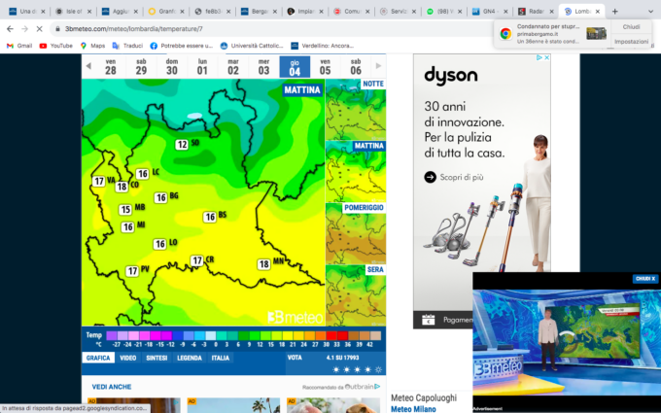This screenshot has width=661, height=413.
Task: Open the Gmail bookmark
Action: point(19,46)
